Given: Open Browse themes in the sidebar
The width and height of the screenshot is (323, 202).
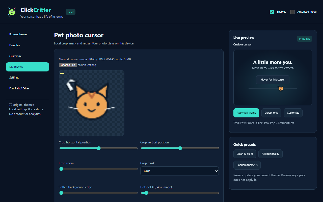Looking at the screenshot, I should [28, 34].
